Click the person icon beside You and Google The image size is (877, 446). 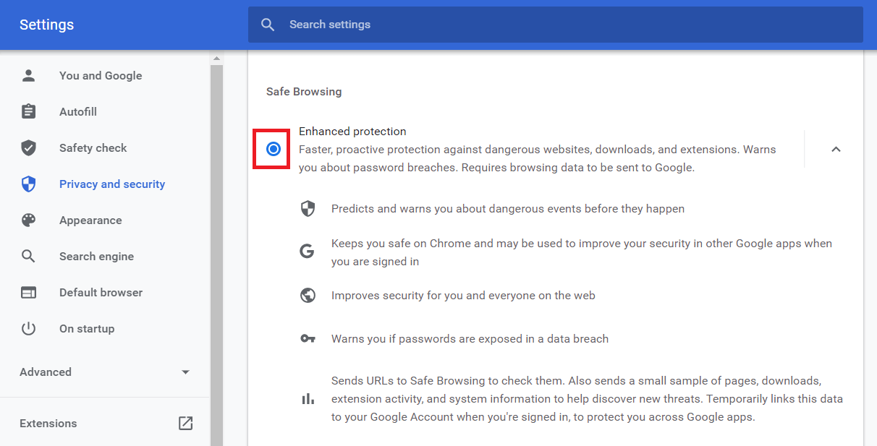click(x=28, y=76)
